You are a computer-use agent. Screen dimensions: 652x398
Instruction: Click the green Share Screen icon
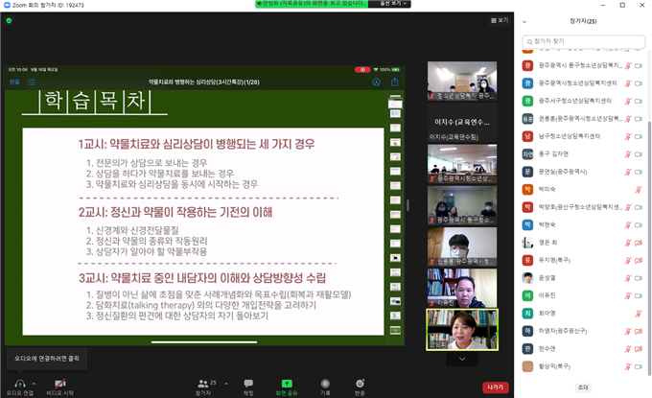pyautogui.click(x=287, y=382)
